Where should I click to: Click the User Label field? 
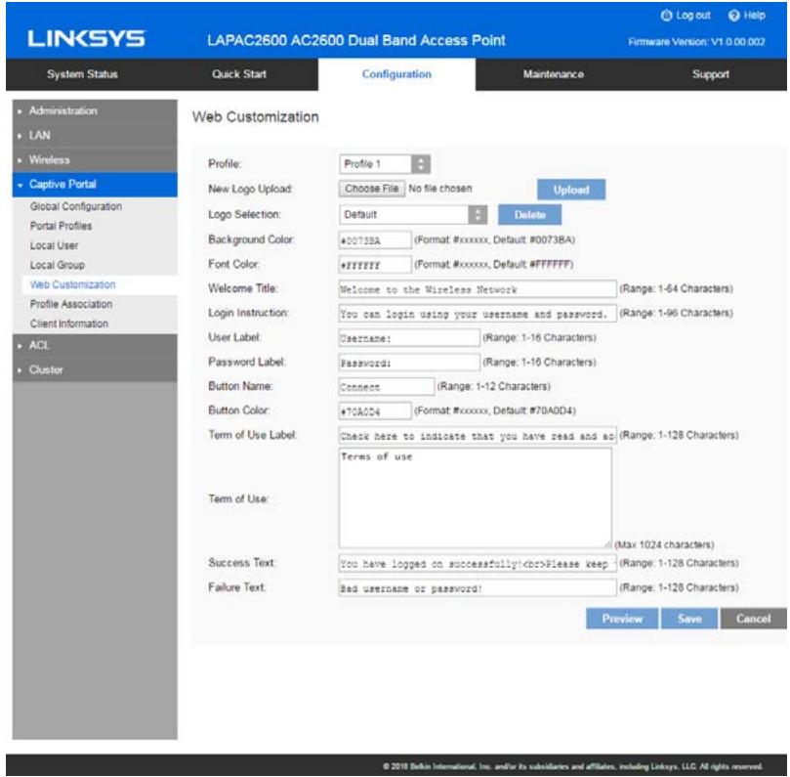(x=409, y=338)
